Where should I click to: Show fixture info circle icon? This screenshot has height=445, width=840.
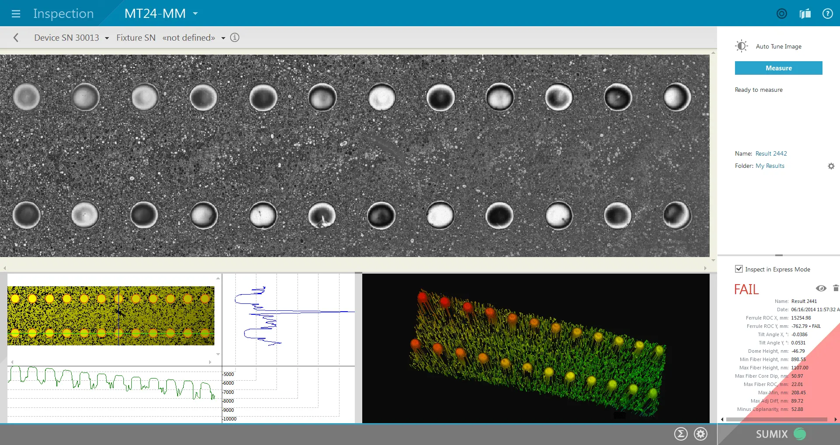point(235,38)
